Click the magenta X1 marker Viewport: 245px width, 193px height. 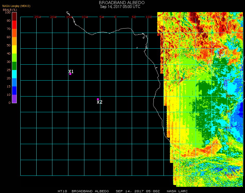[x=70, y=74]
